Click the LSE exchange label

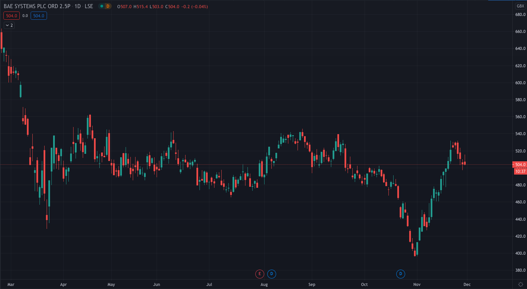coord(89,6)
